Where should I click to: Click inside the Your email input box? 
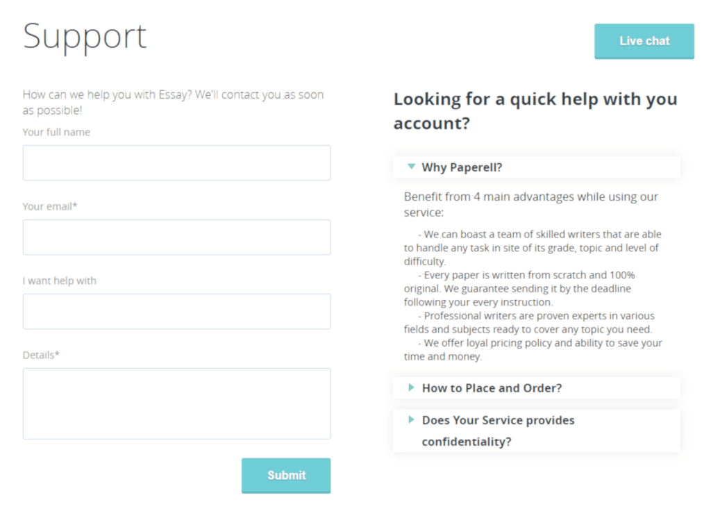(x=177, y=237)
